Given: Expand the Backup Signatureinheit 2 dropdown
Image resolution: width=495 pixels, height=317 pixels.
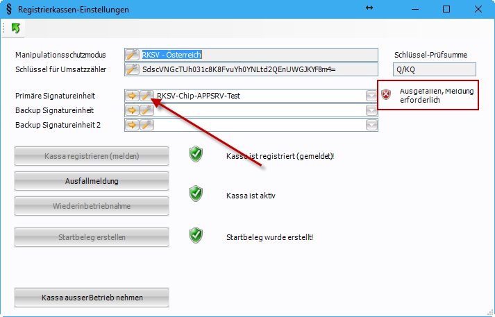Looking at the screenshot, I should [x=371, y=125].
